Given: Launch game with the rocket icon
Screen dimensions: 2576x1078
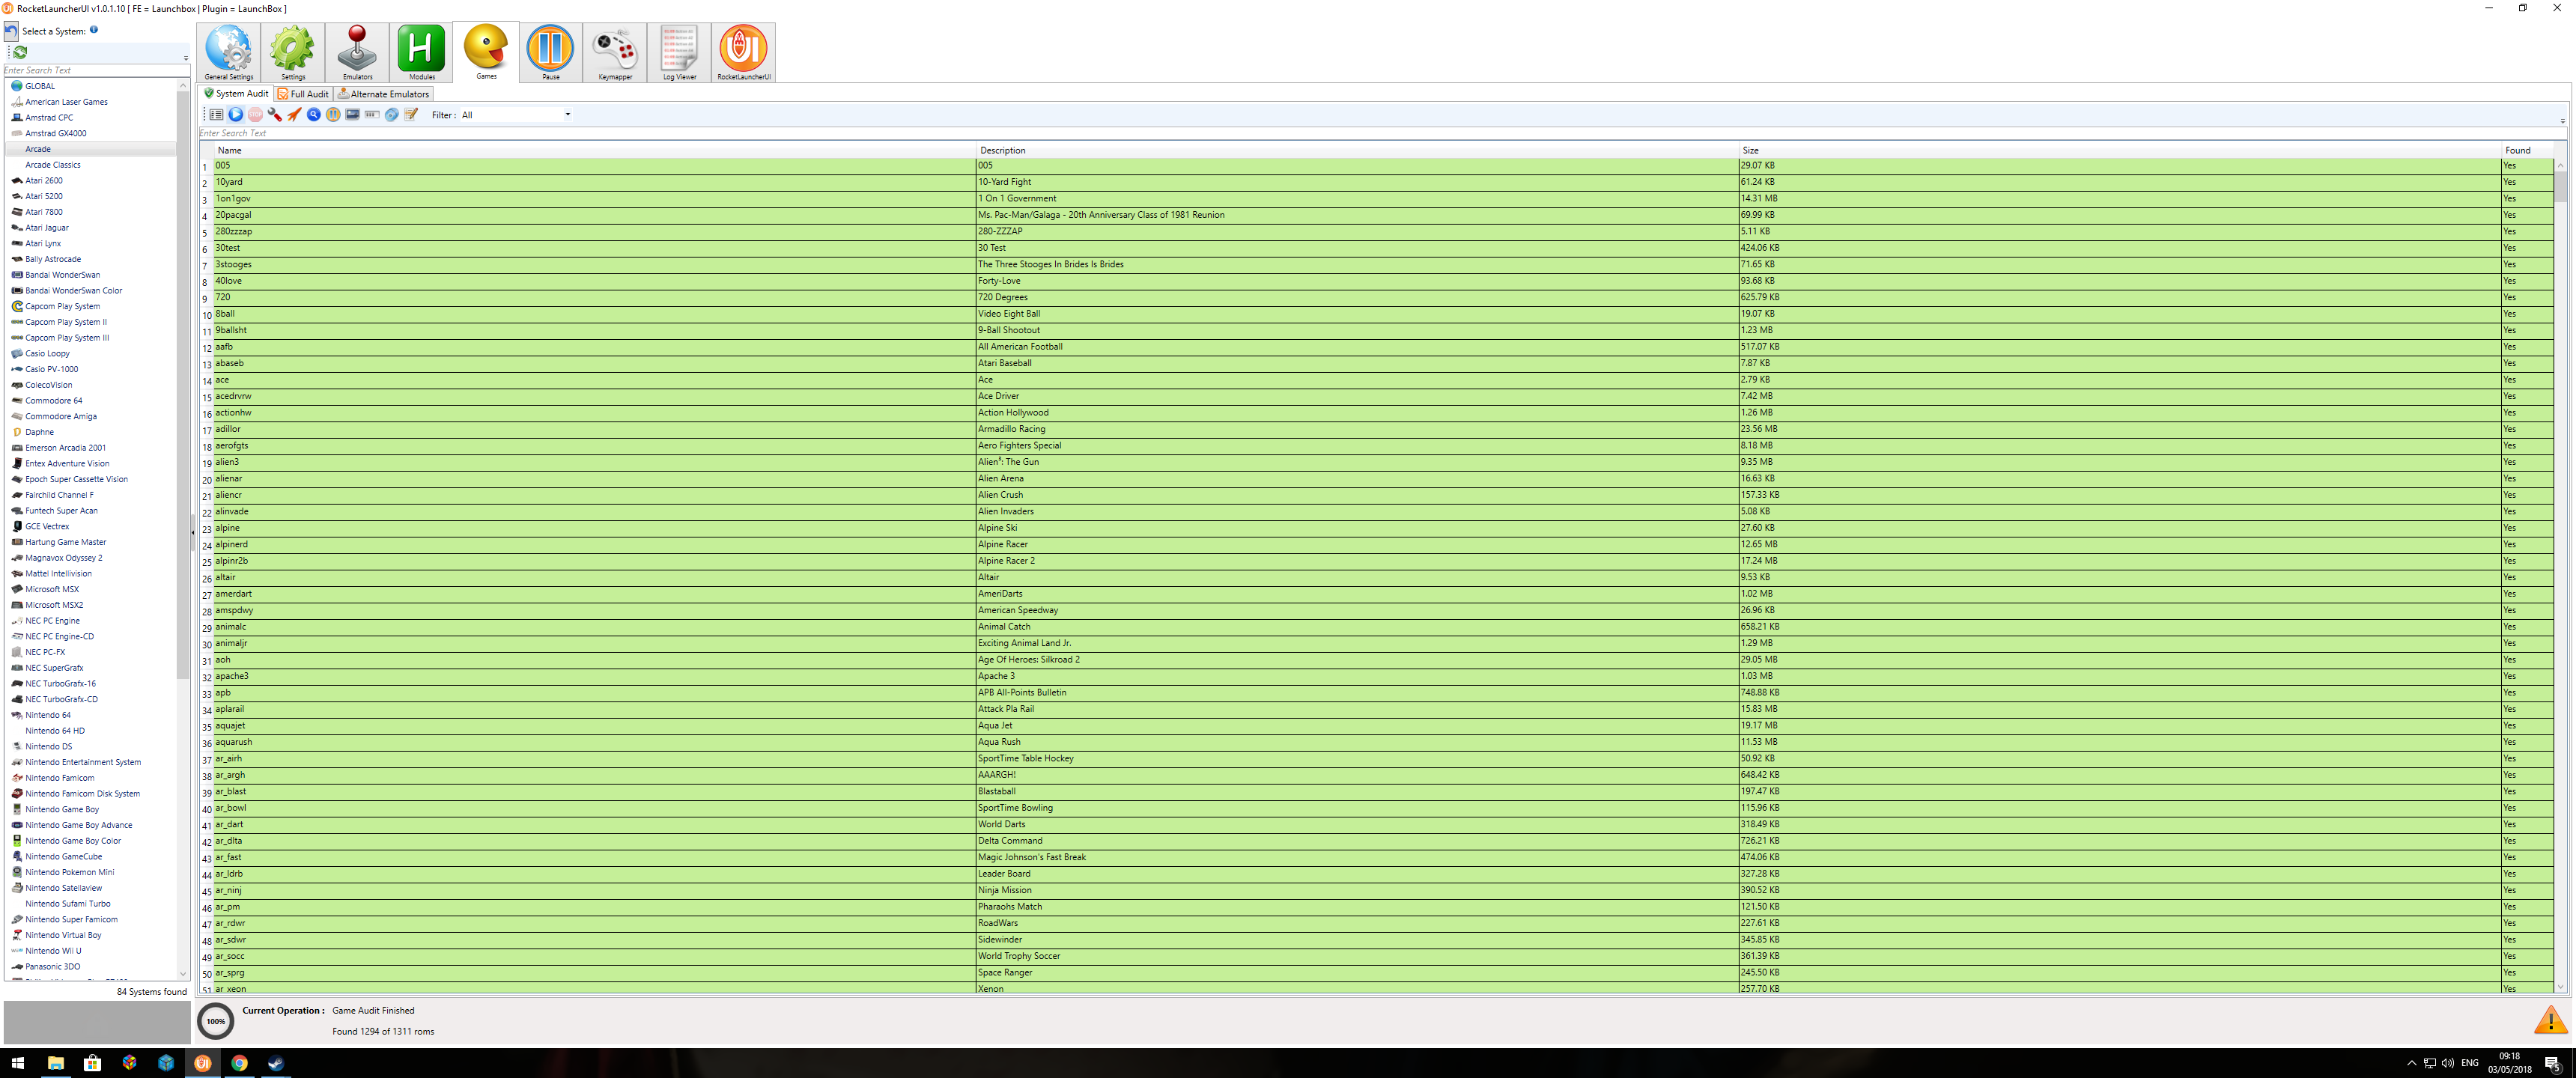Looking at the screenshot, I should point(294,115).
